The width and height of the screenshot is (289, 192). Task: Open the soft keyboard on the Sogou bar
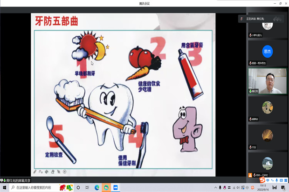click(281, 180)
